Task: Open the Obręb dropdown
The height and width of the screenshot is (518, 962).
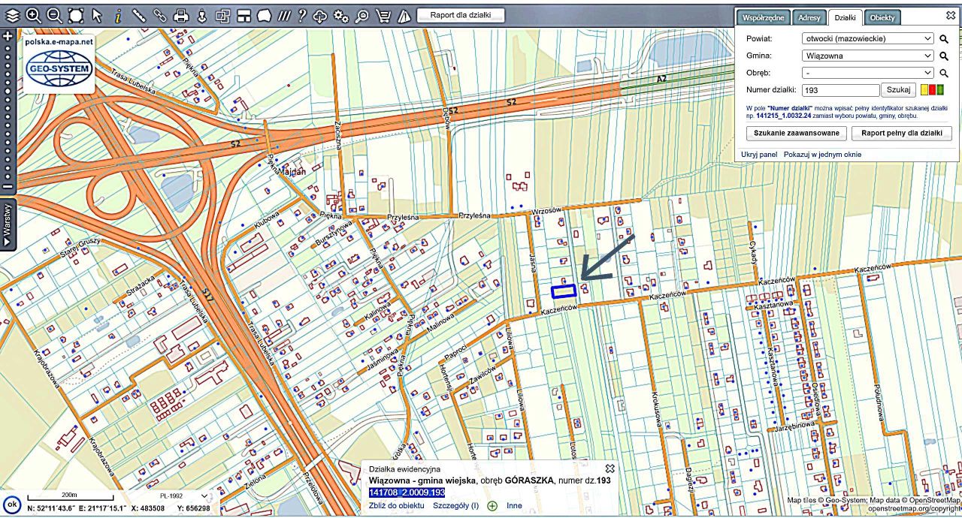Action: (867, 73)
